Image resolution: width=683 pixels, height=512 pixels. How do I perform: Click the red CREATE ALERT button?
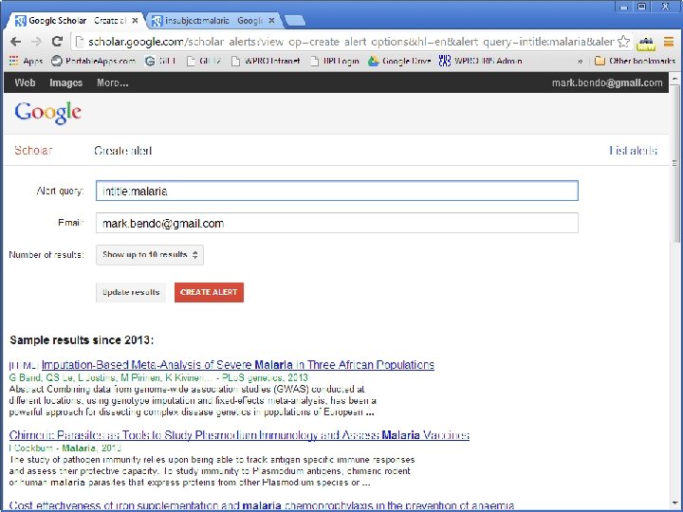tap(209, 292)
